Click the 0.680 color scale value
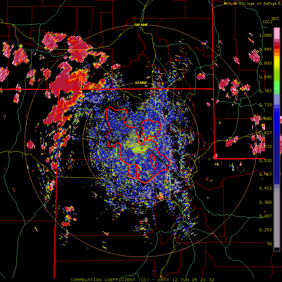The height and width of the screenshot is (282, 282). [x=265, y=119]
